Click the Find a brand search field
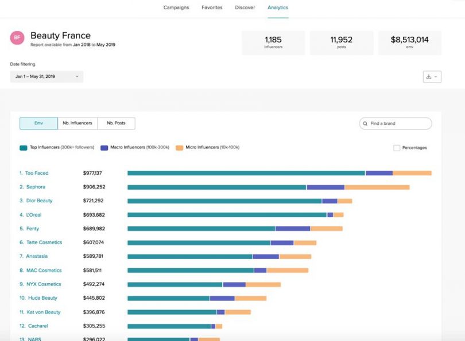The height and width of the screenshot is (341, 465). [396, 123]
